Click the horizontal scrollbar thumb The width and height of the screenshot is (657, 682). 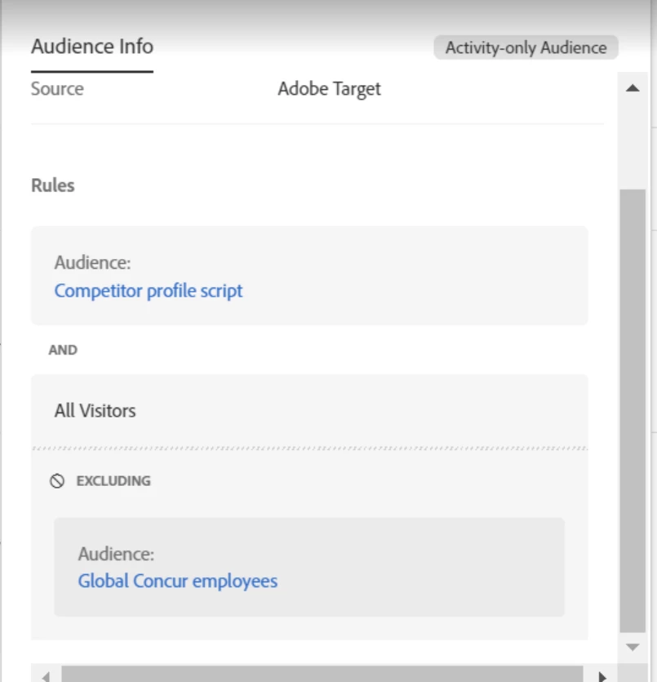click(x=322, y=674)
